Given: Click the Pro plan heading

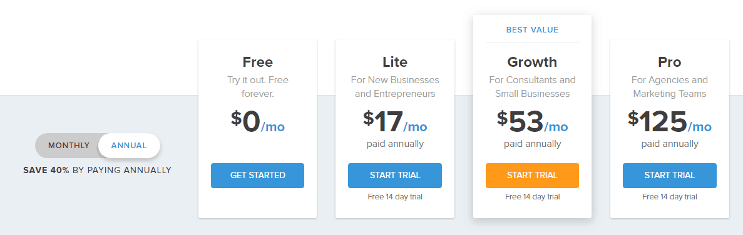Looking at the screenshot, I should [670, 62].
